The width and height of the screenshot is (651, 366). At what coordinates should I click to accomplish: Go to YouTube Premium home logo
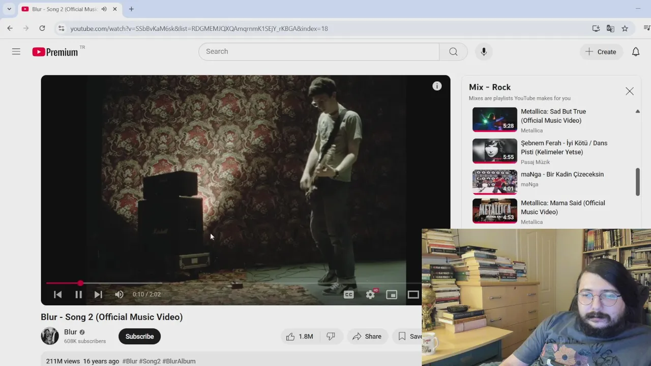(55, 52)
